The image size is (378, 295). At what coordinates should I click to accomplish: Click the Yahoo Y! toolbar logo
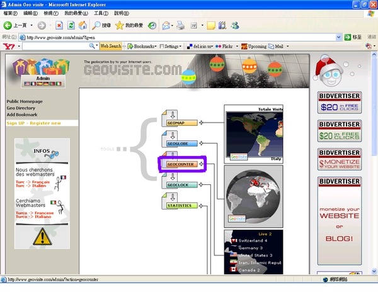coord(9,46)
